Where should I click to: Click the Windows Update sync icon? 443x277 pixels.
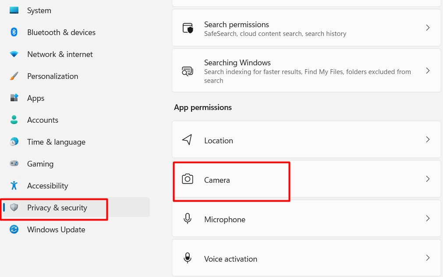pos(14,230)
